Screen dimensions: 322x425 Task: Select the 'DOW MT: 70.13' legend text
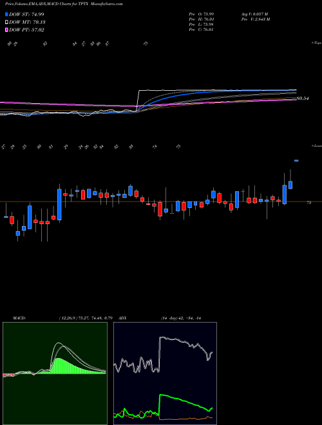pyautogui.click(x=28, y=23)
